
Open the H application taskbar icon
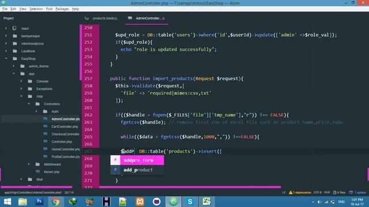[106, 202]
